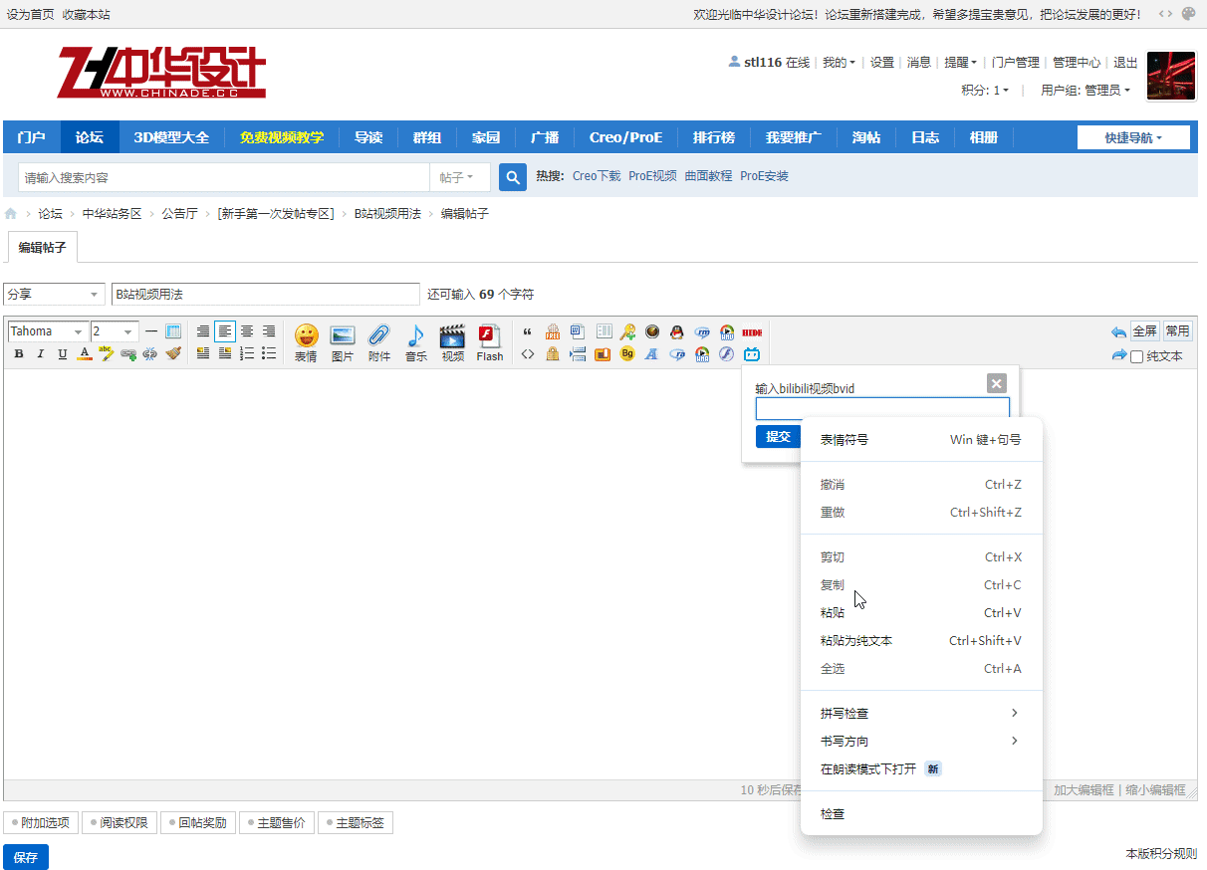Insert a table into the post
Image resolution: width=1207 pixels, height=870 pixels.
coord(173,331)
